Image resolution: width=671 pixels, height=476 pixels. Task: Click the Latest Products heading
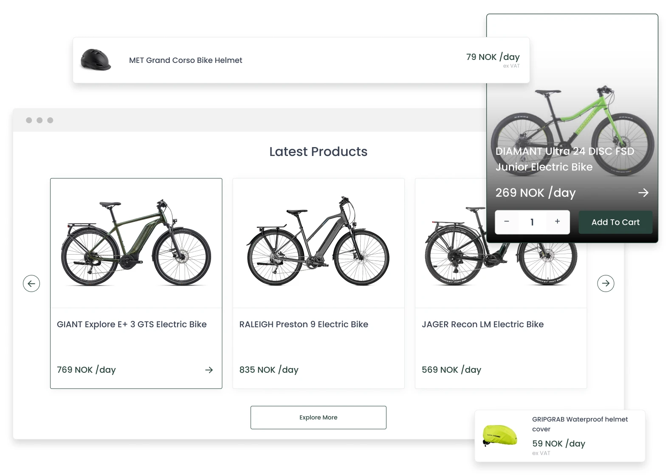coord(319,152)
